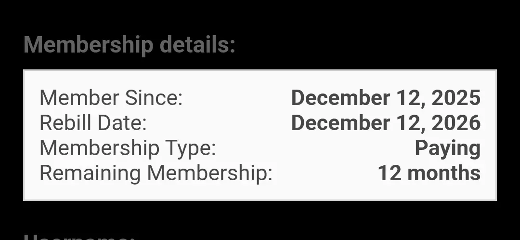Click the word "Rebill" in second row
Image resolution: width=520 pixels, height=240 pixels.
tap(65, 123)
